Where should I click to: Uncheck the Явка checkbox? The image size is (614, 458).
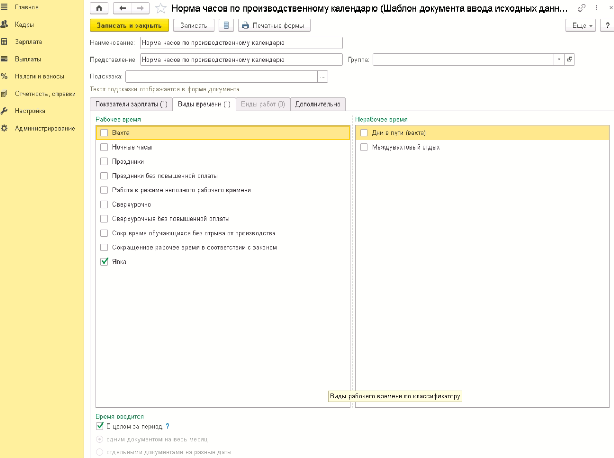pos(105,262)
